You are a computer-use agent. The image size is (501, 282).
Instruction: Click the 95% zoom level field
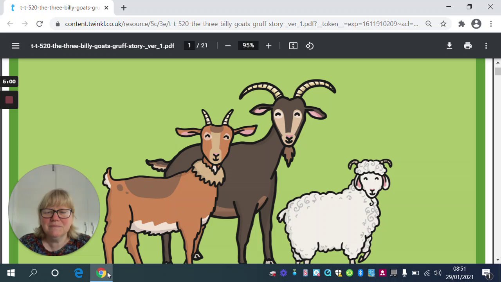coord(248,45)
